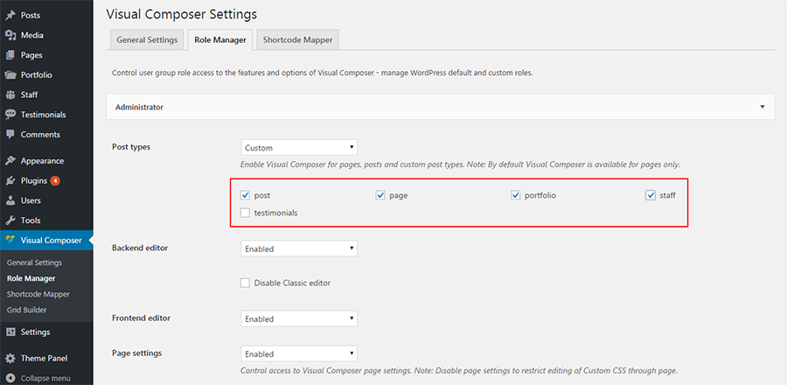Open Staff menu link

pyautogui.click(x=29, y=94)
